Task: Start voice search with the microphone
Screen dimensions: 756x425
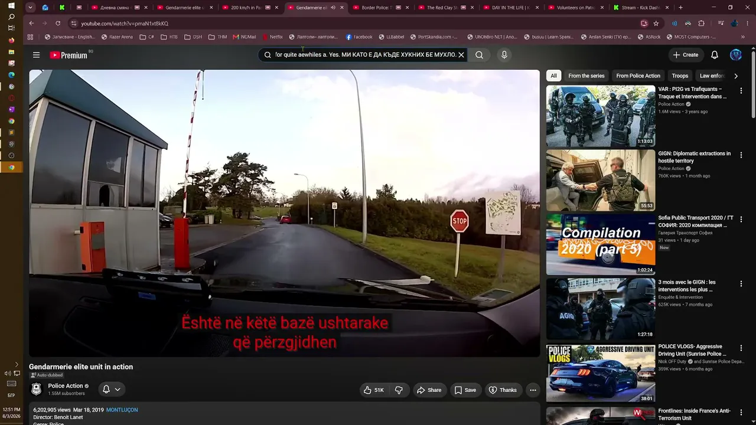Action: (x=504, y=55)
